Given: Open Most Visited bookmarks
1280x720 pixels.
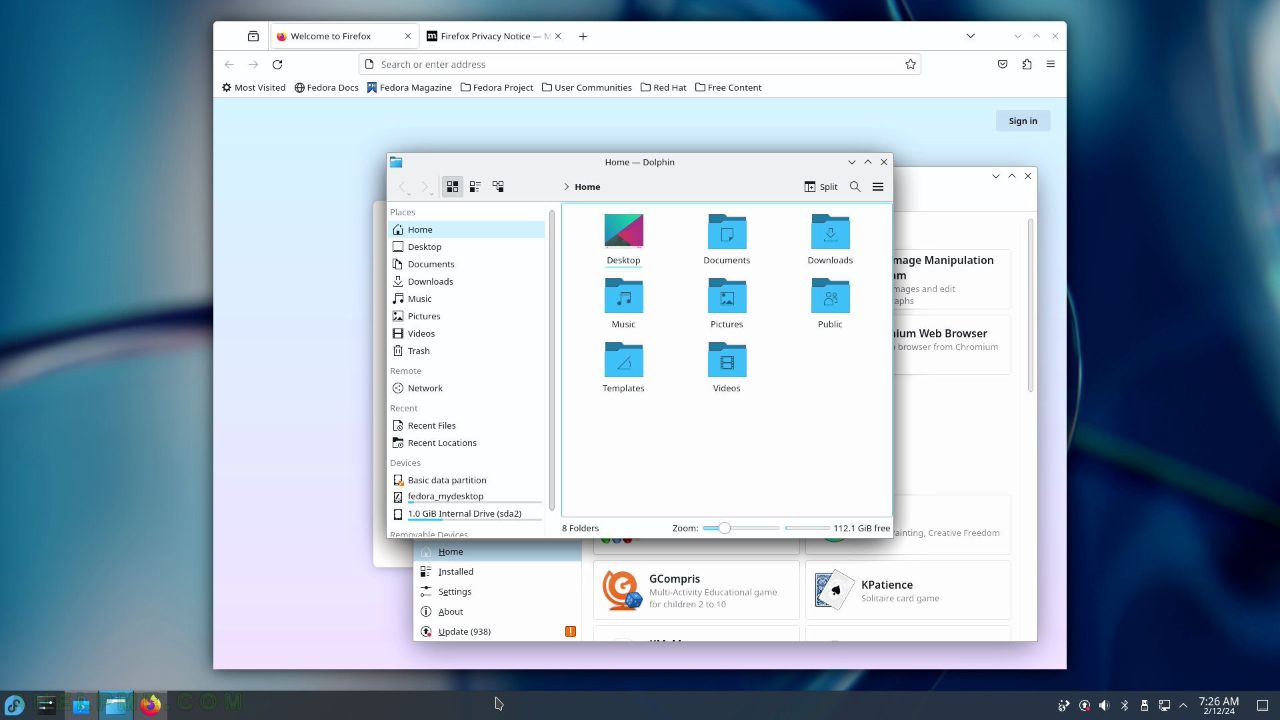Looking at the screenshot, I should tap(253, 87).
